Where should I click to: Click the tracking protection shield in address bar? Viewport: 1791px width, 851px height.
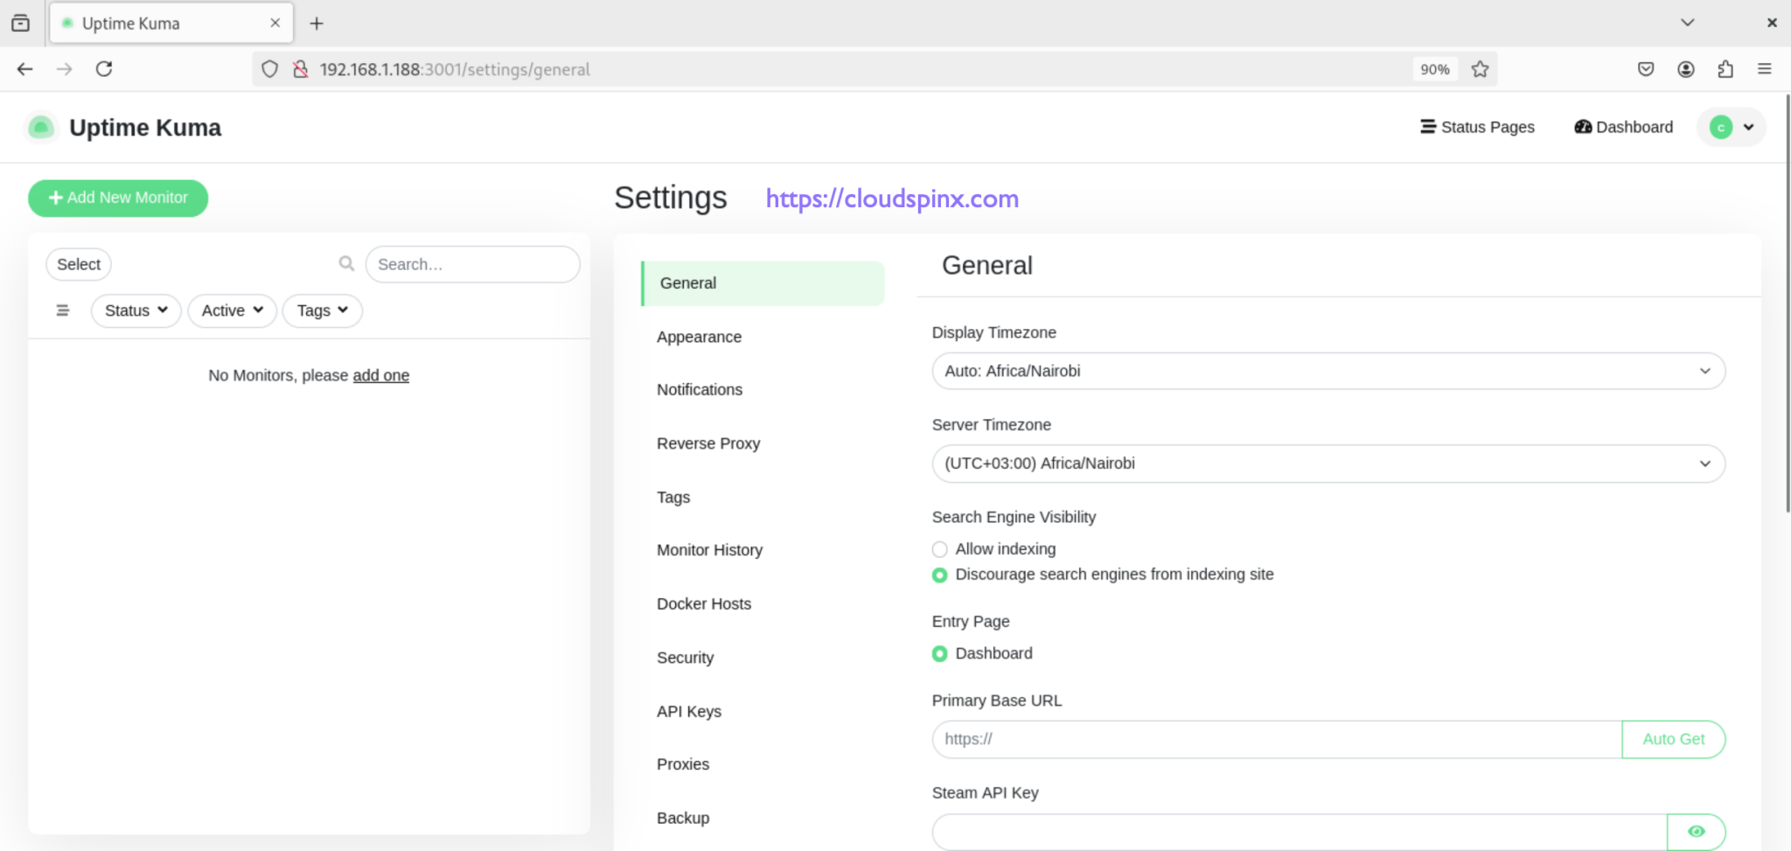[x=268, y=68]
